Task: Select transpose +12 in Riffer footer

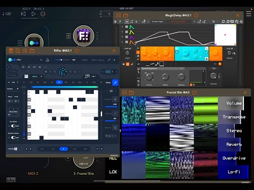Action: point(75,149)
